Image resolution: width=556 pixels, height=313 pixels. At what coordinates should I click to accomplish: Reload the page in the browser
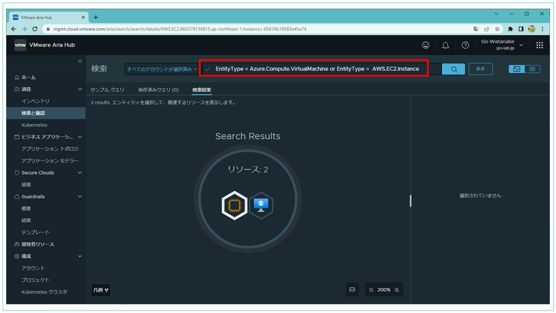pyautogui.click(x=35, y=29)
